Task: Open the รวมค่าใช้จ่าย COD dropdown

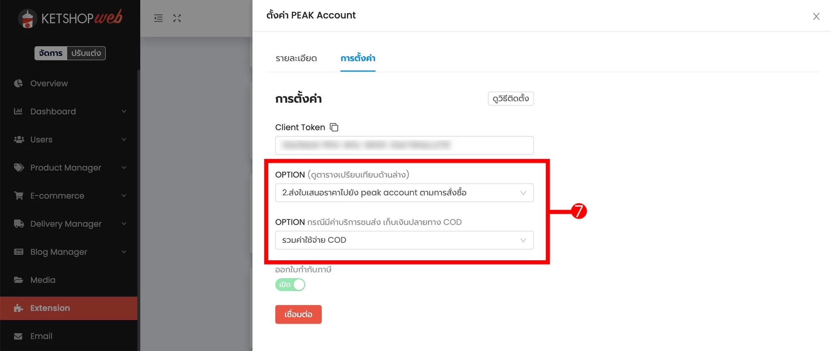Action: click(x=404, y=240)
